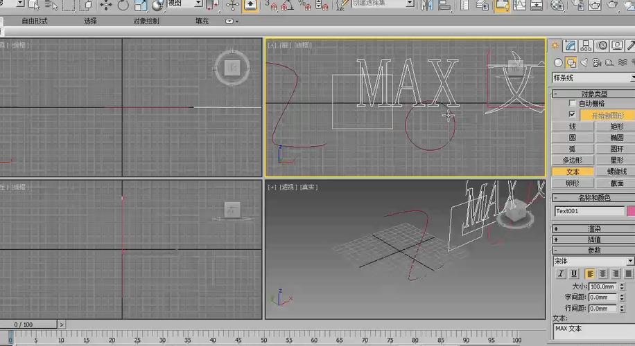The width and height of the screenshot is (635, 346).
Task: Uncheck the box beside 开始新图形
Action: coord(572,114)
